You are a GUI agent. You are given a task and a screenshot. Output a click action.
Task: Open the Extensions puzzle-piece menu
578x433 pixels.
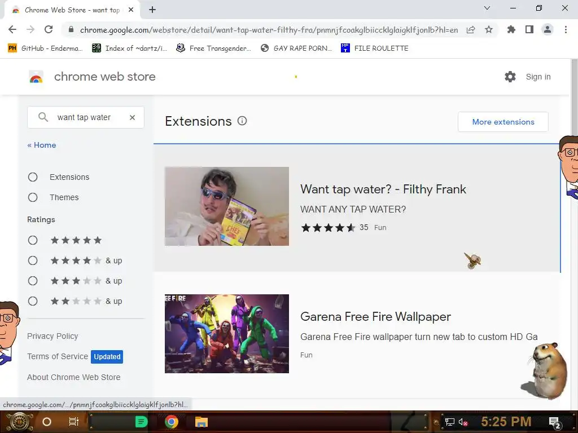[511, 29]
